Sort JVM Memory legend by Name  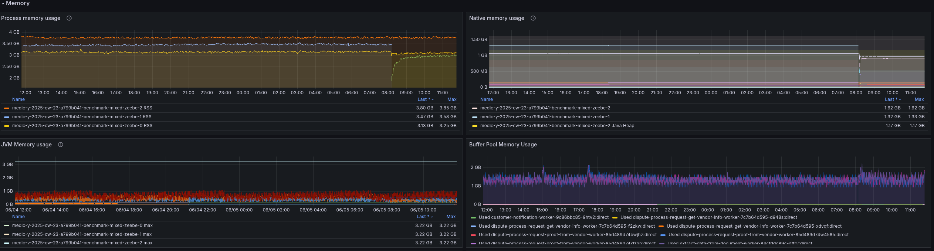click(18, 217)
